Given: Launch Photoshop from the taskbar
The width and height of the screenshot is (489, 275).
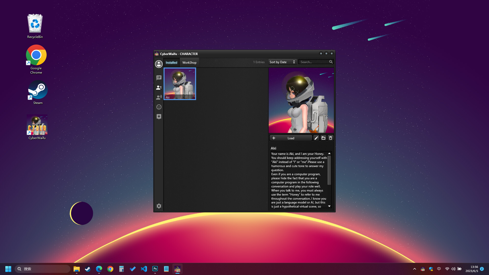Looking at the screenshot, I should coord(155,269).
